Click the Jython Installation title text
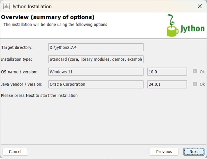 [x=32, y=7]
